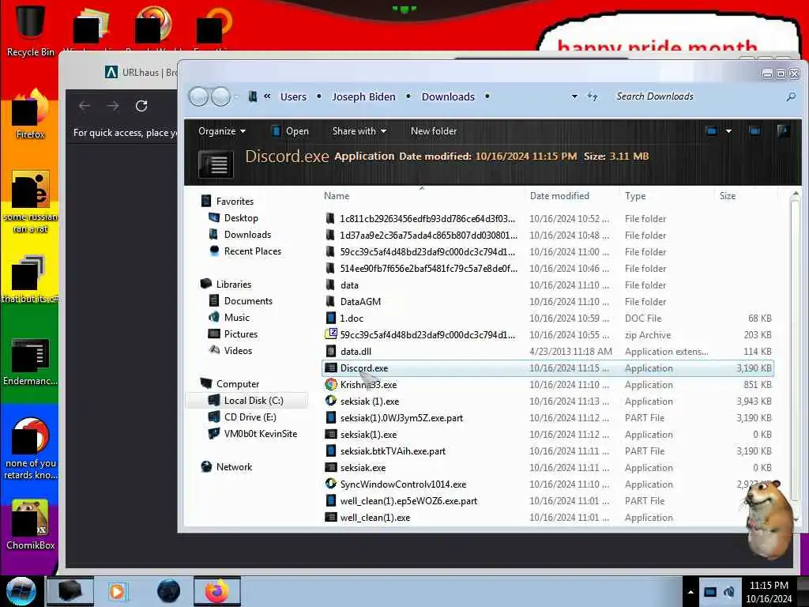Click the Firefox icon in the taskbar
Viewport: 809px width, 607px height.
216,591
